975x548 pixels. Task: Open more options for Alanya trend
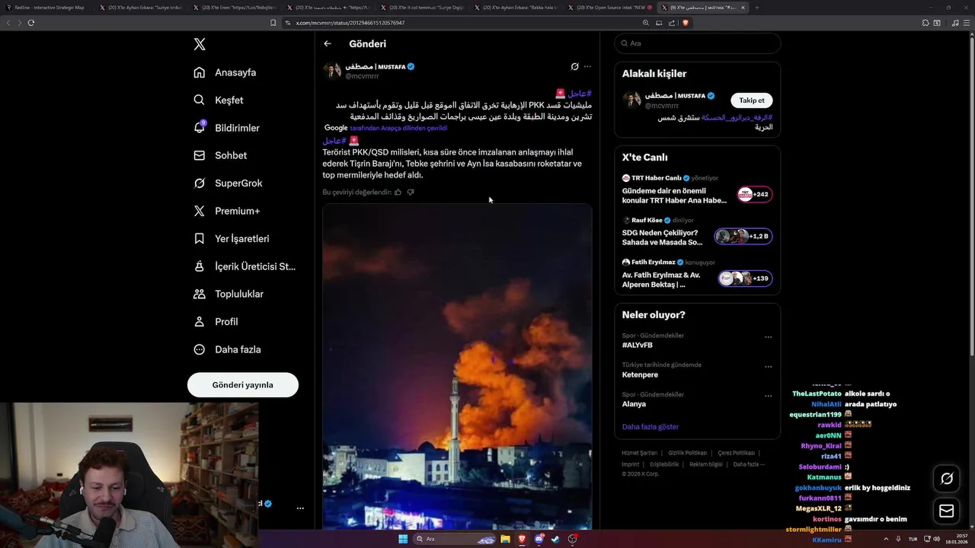pos(769,396)
